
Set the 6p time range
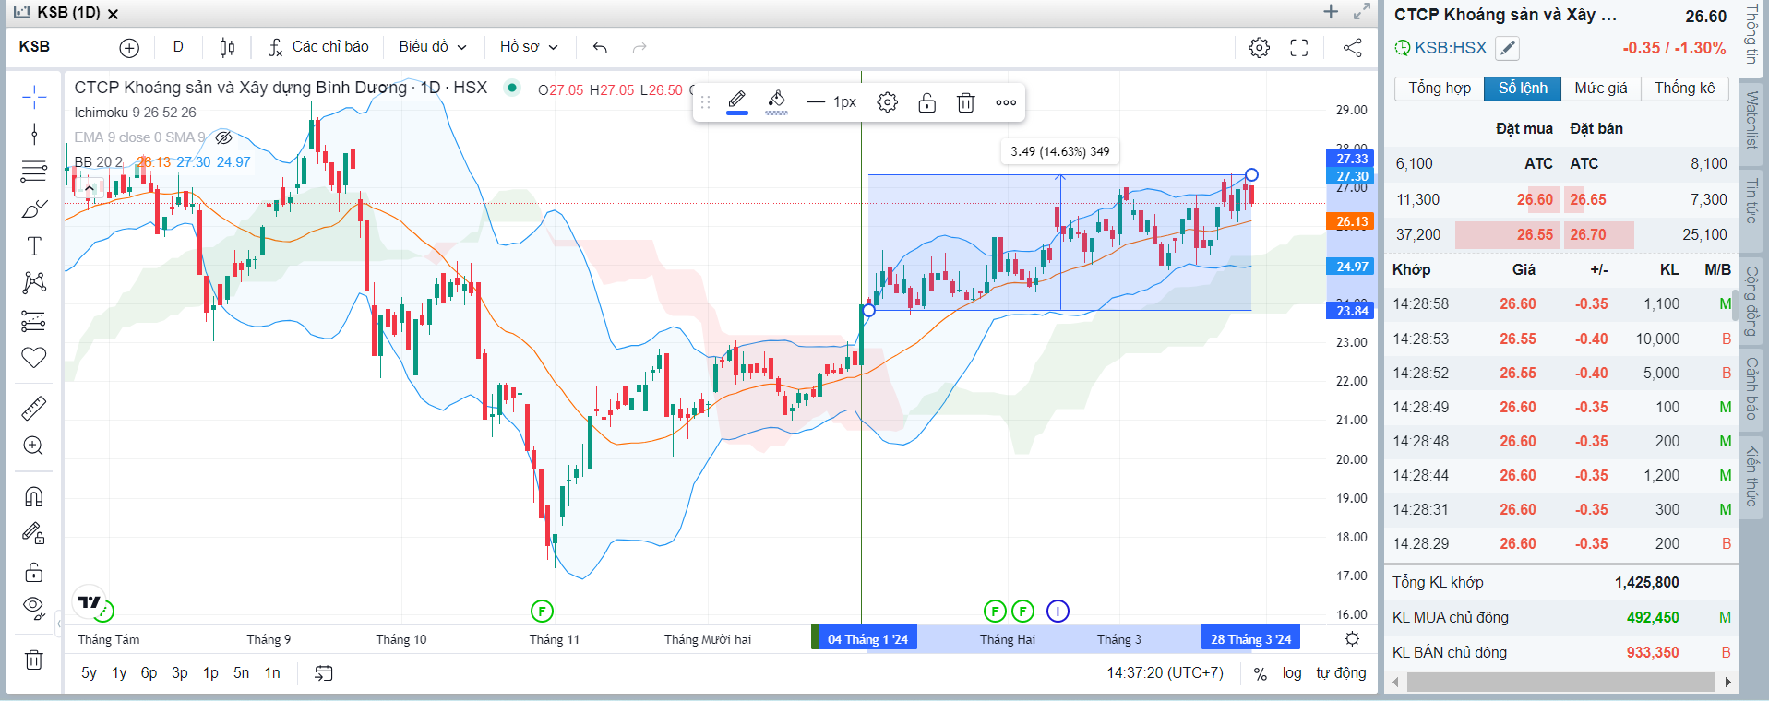[x=149, y=673]
